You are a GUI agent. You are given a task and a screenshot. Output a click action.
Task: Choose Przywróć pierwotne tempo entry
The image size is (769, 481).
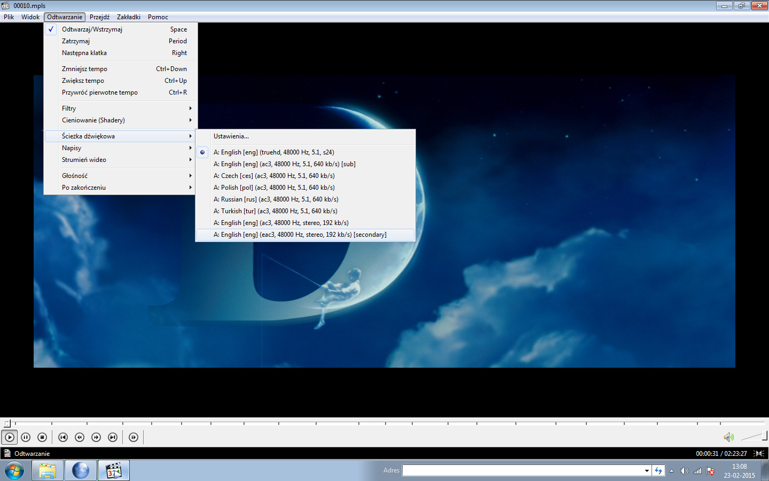click(x=121, y=92)
